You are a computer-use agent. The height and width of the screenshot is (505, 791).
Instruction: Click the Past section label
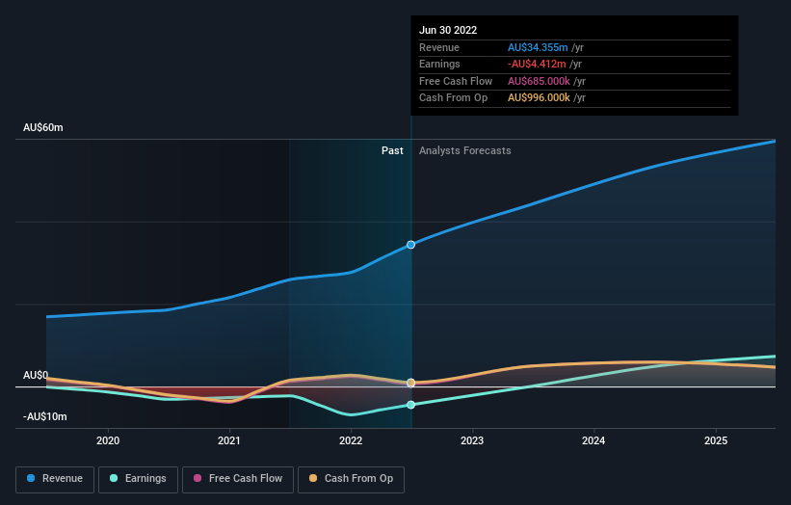[392, 150]
